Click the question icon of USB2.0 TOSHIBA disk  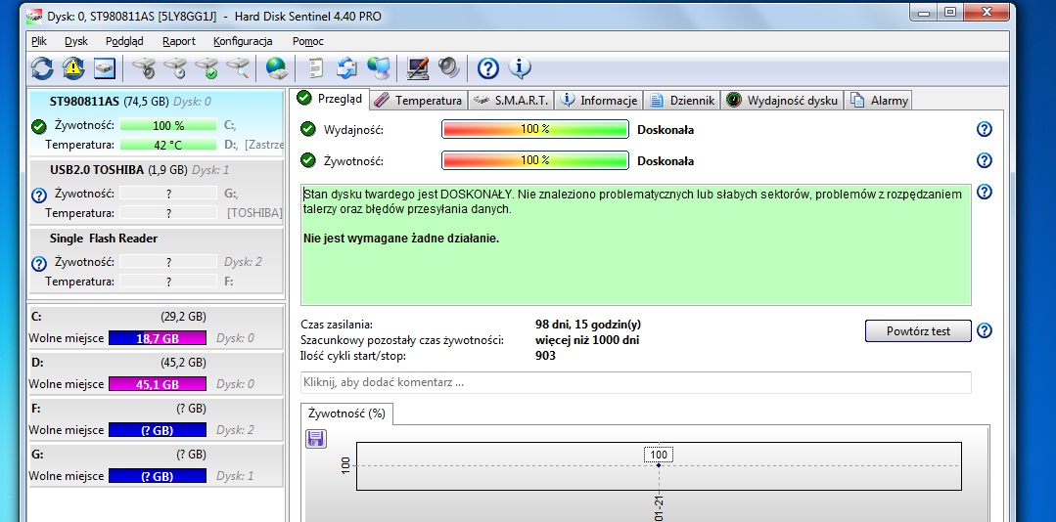pos(39,196)
